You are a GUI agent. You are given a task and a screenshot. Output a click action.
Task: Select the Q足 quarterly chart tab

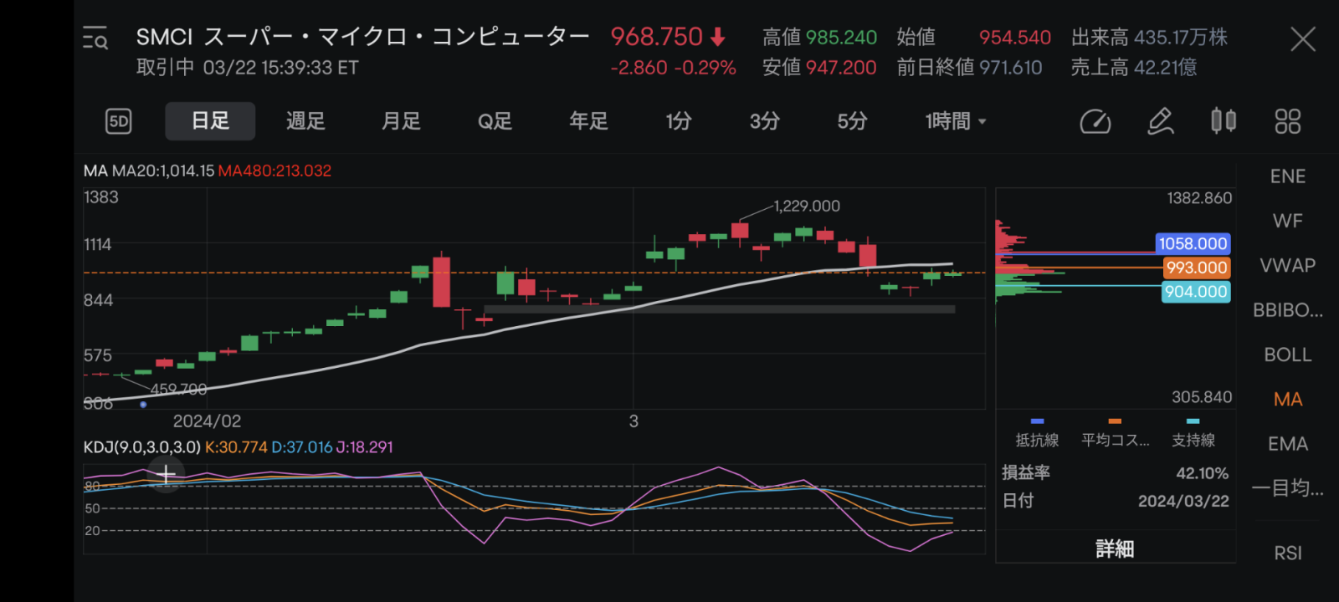[495, 121]
